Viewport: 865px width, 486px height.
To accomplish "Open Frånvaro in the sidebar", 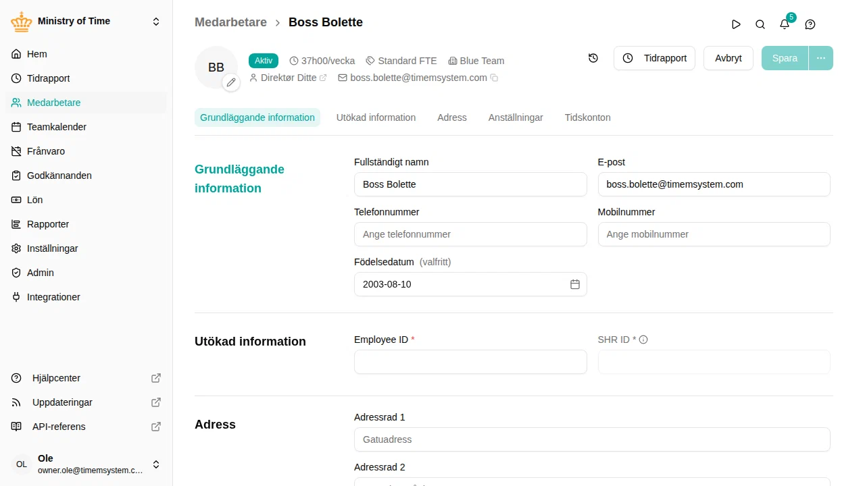I will click(x=86, y=151).
